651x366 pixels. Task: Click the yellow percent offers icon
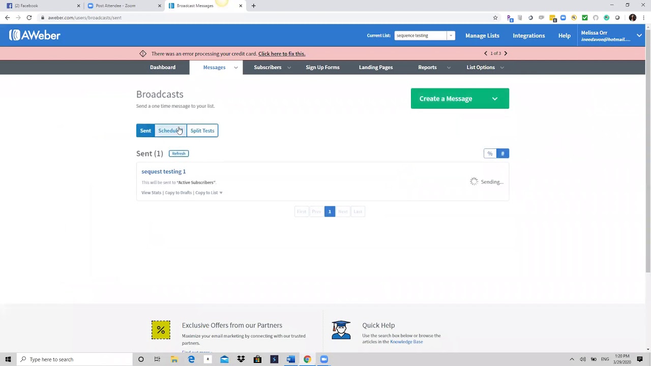[161, 330]
